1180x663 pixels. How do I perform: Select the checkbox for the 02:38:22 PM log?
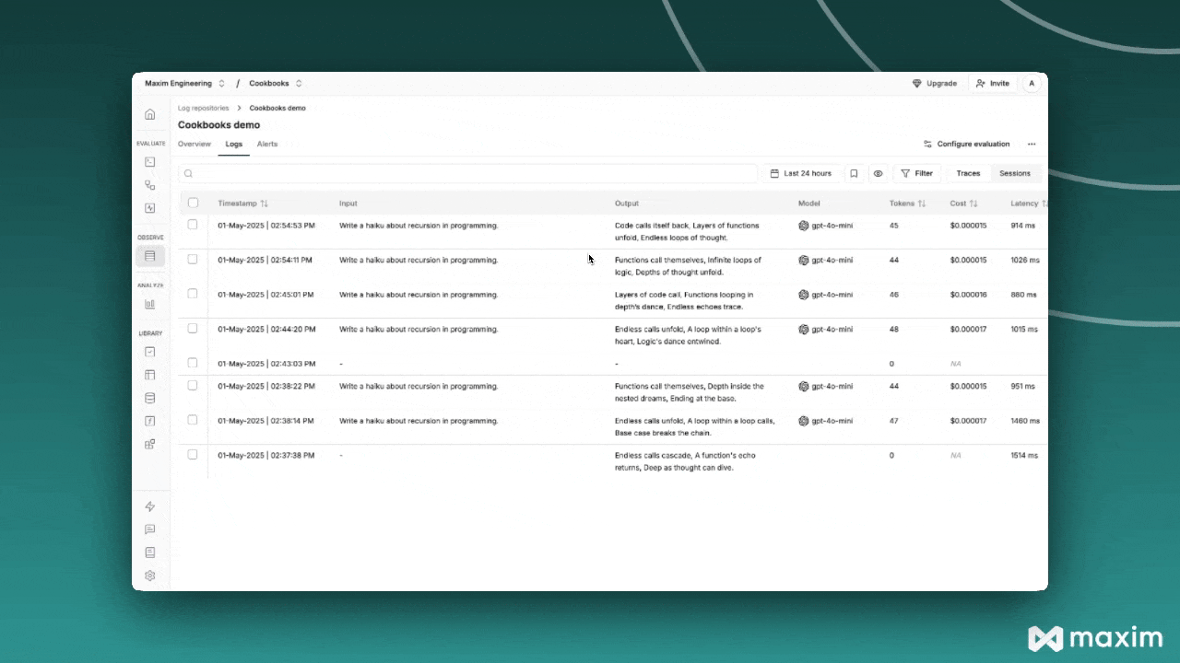(193, 386)
